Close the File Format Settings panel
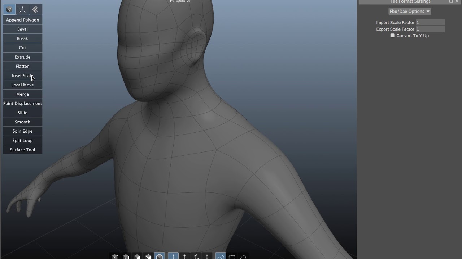 (x=457, y=1)
